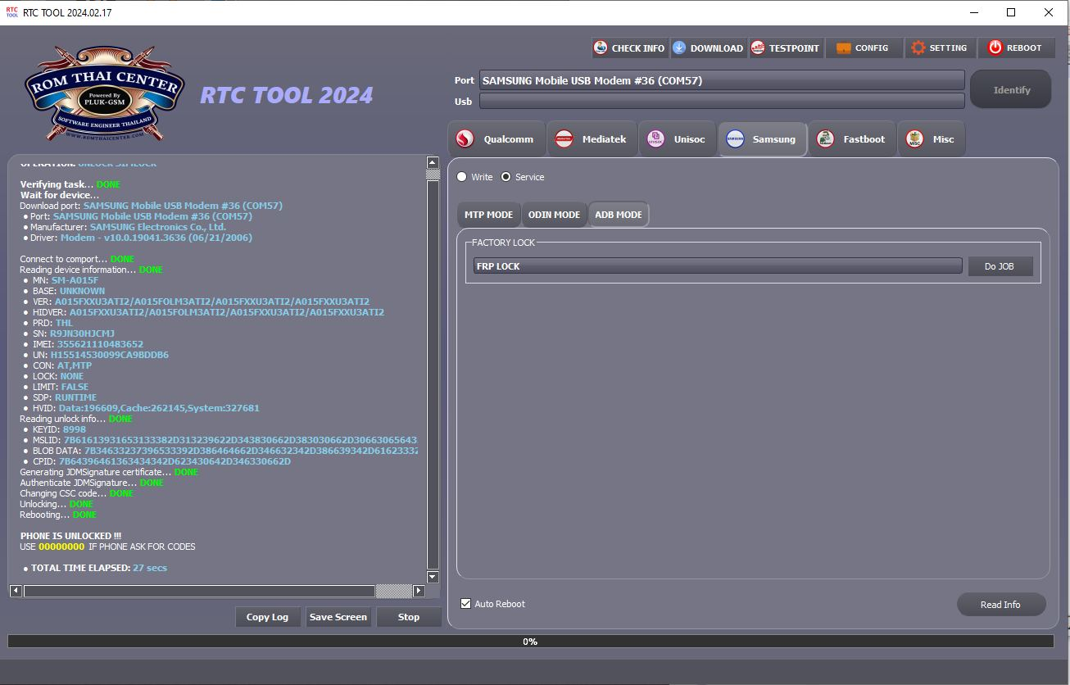Click the FACTORY LOCK group label
Viewport: 1070px width, 685px height.
pyautogui.click(x=503, y=243)
